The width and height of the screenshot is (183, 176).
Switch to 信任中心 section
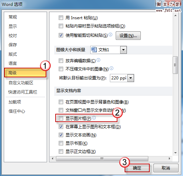coord(17,111)
